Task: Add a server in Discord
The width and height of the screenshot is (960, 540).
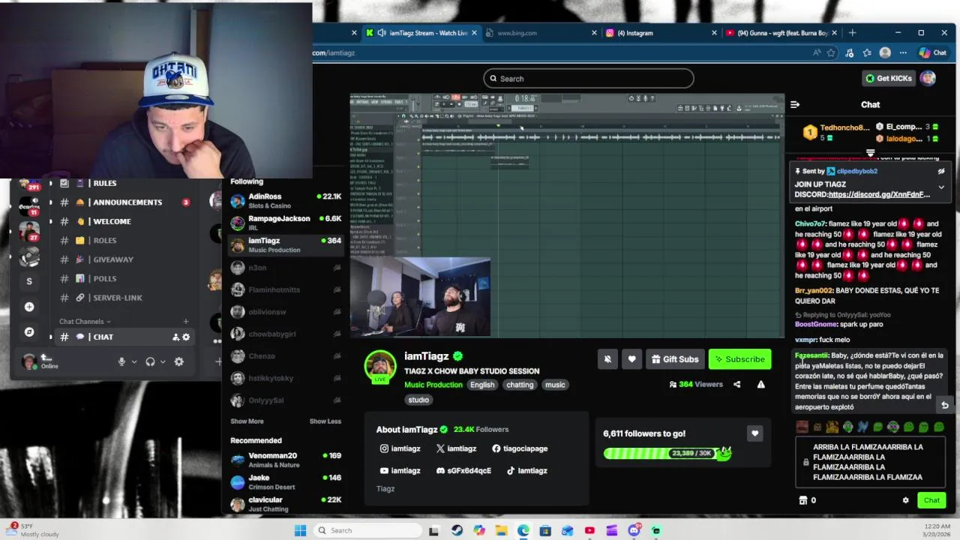Action: [x=29, y=307]
